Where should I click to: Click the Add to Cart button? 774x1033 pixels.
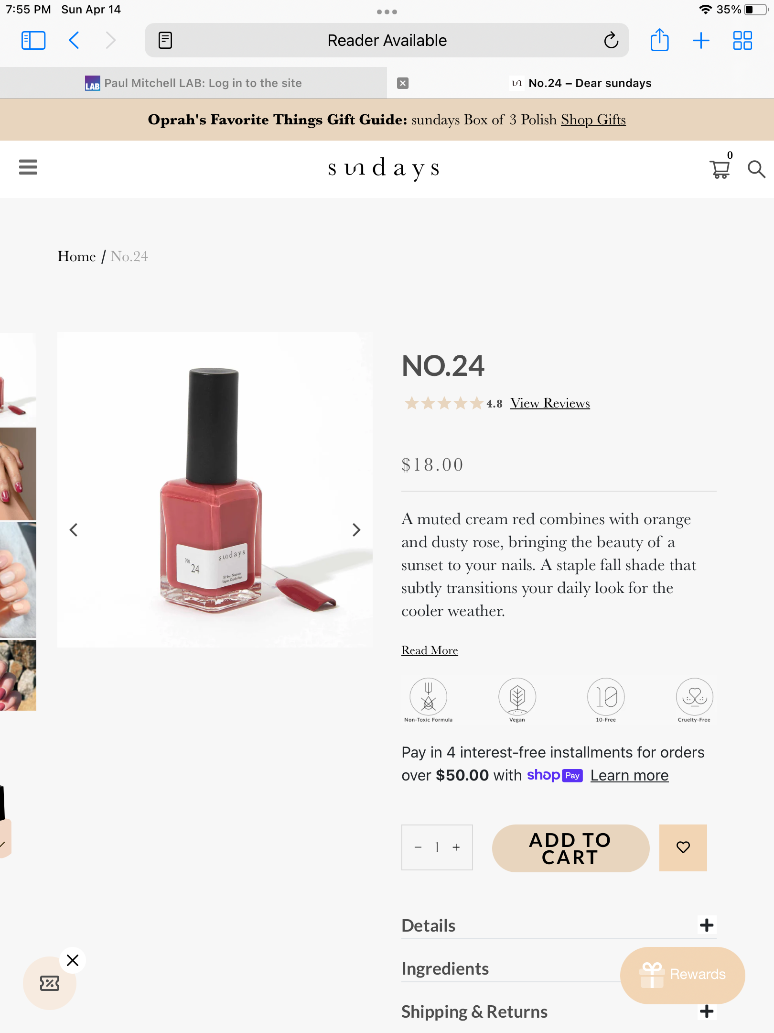570,848
